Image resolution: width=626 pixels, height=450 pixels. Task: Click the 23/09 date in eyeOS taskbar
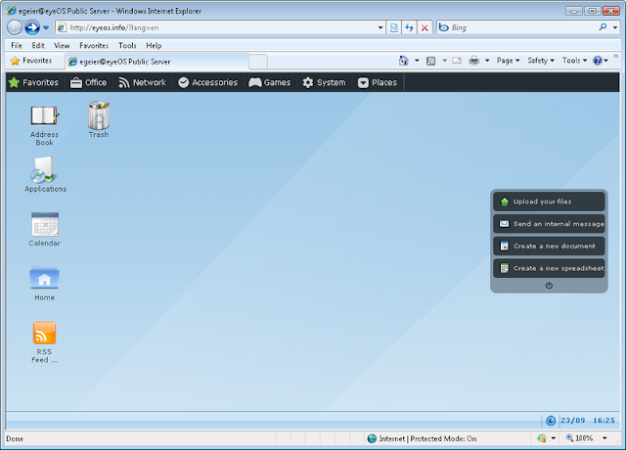coord(573,421)
